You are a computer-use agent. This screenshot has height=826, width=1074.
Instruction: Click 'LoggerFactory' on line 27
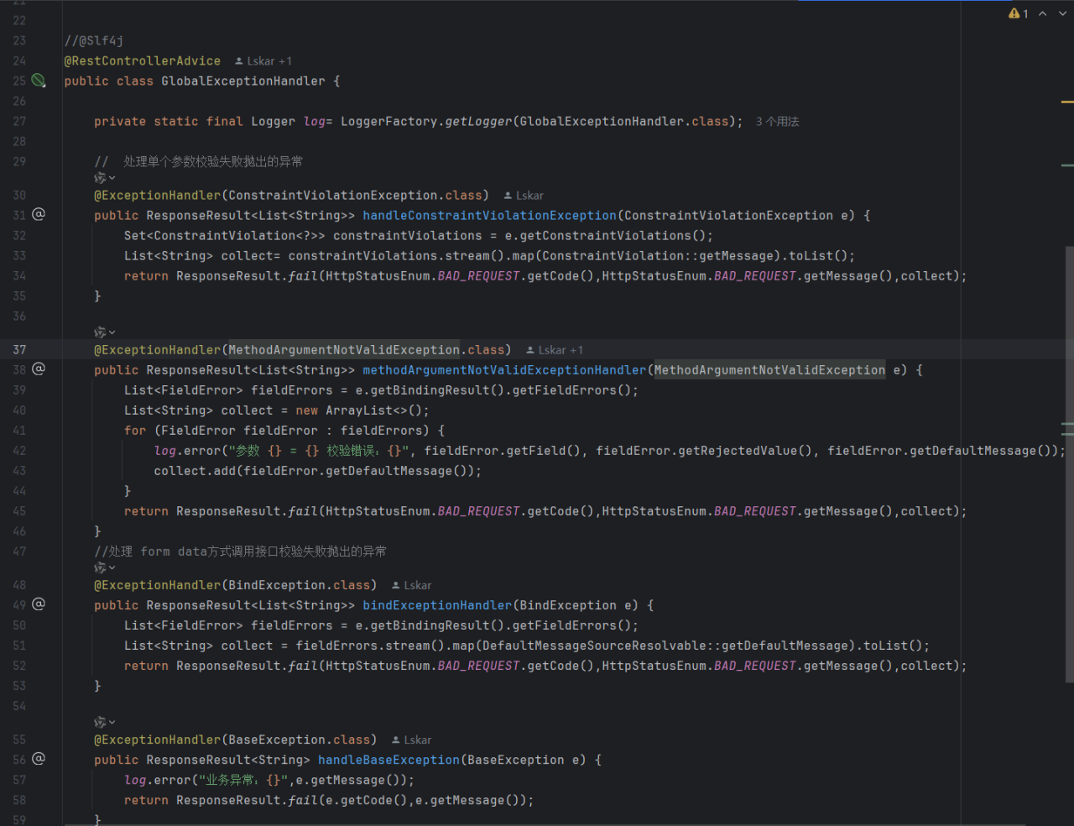pos(389,122)
